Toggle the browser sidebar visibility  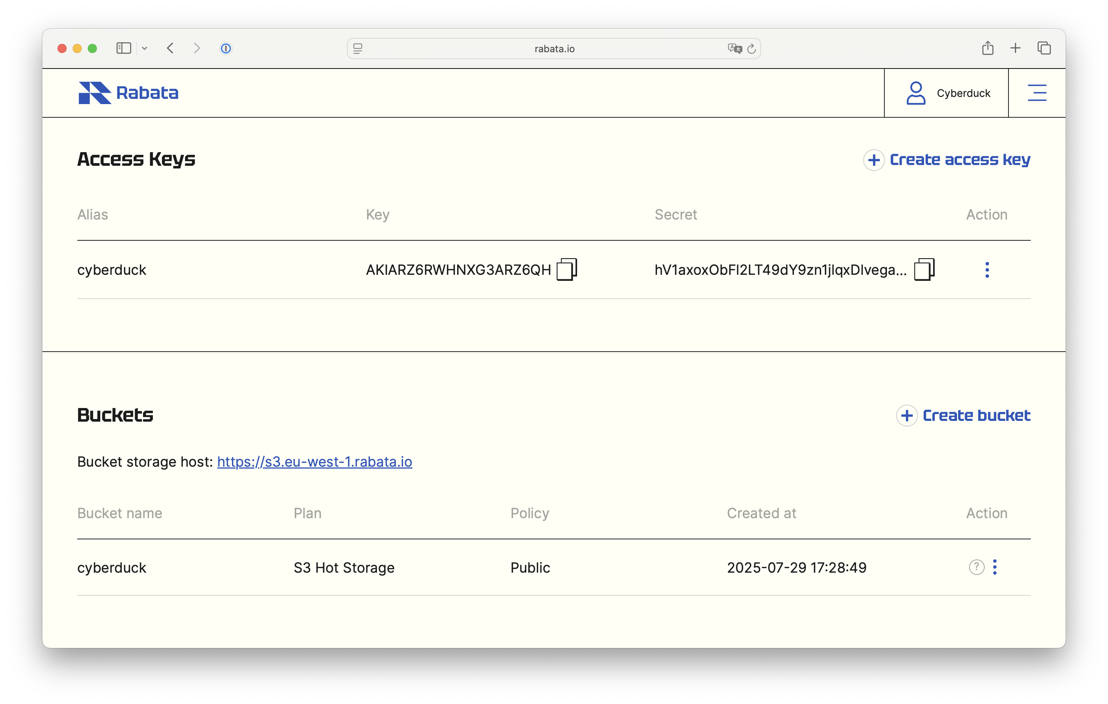123,48
